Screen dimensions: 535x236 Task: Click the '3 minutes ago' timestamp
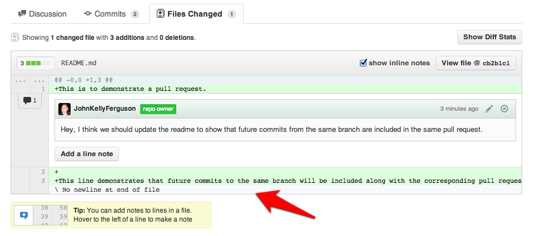tap(459, 109)
